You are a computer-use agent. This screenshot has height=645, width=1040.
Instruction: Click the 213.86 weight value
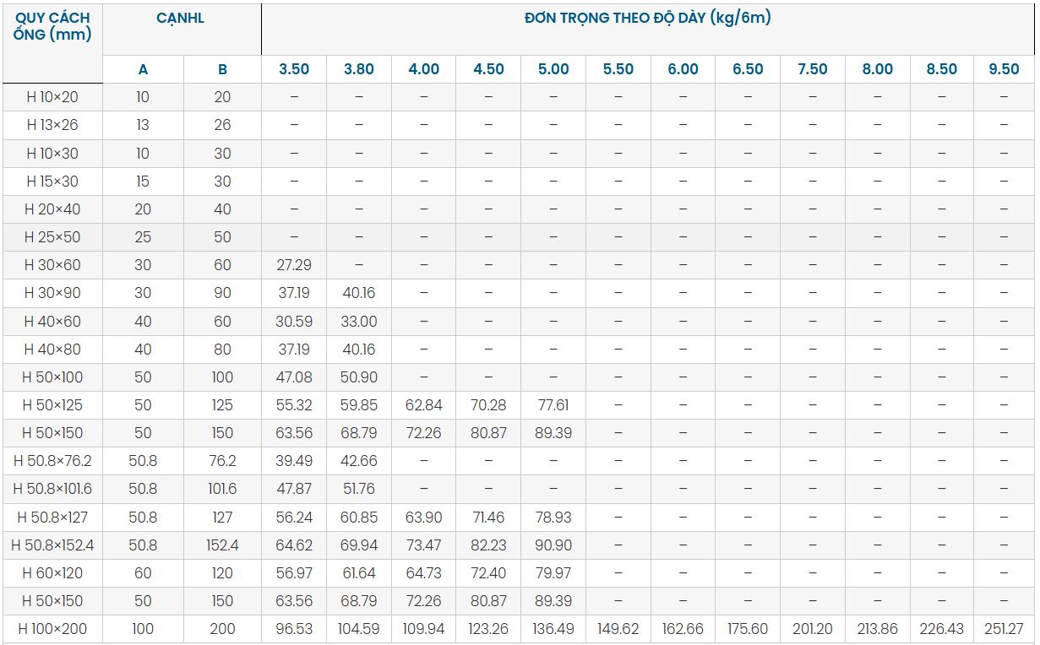(x=878, y=629)
